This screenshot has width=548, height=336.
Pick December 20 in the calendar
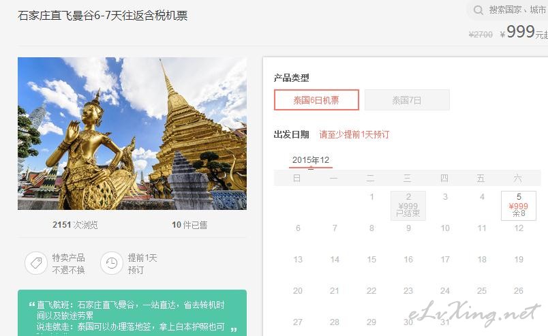(298, 291)
